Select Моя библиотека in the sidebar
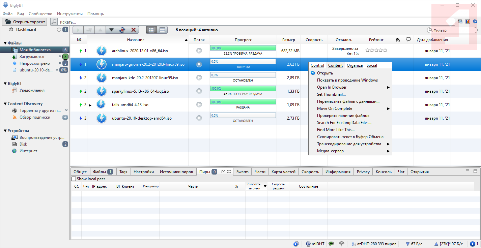Screen dimensions: 481x248 click(35, 50)
